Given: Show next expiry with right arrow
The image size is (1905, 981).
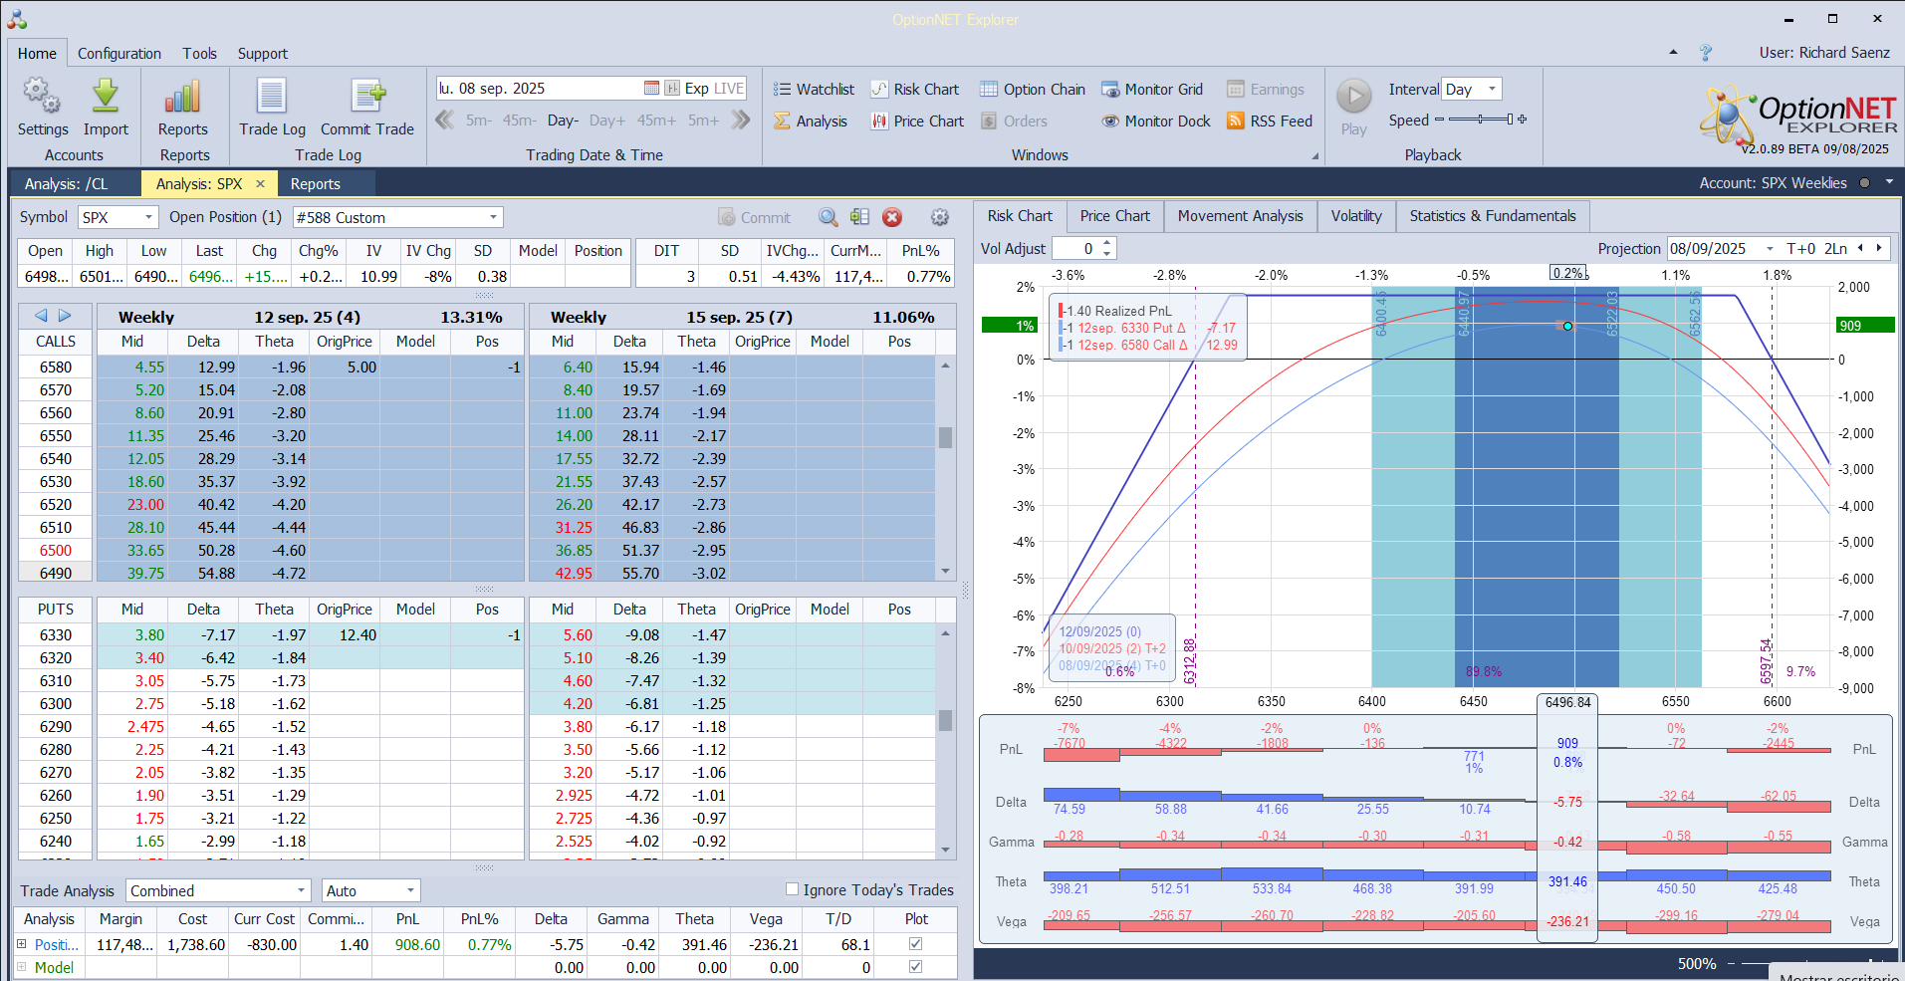Looking at the screenshot, I should coord(65,316).
